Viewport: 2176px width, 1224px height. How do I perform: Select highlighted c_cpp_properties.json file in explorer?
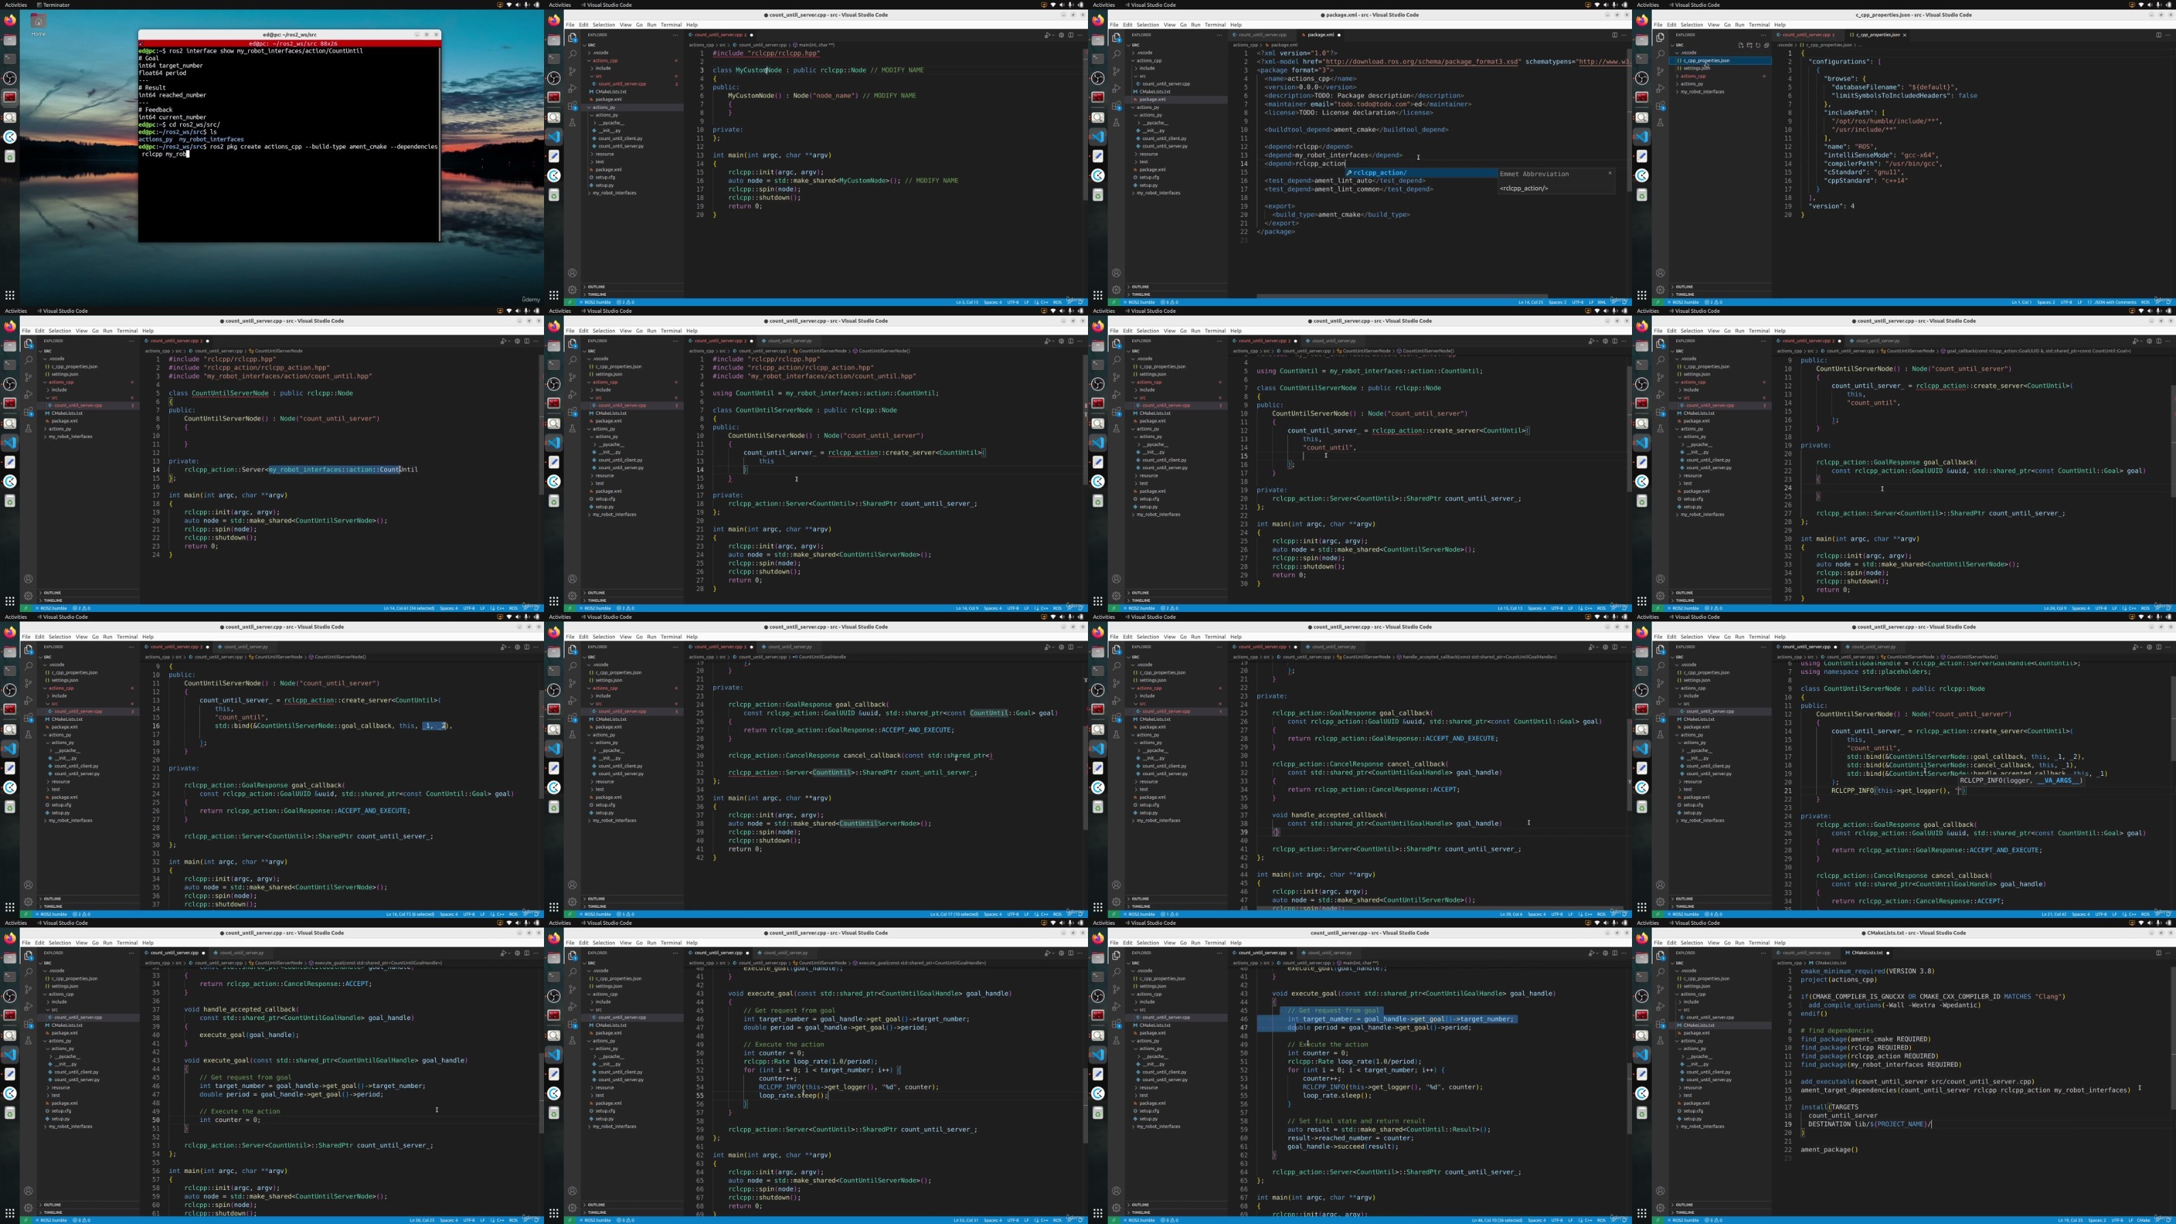(x=1722, y=61)
